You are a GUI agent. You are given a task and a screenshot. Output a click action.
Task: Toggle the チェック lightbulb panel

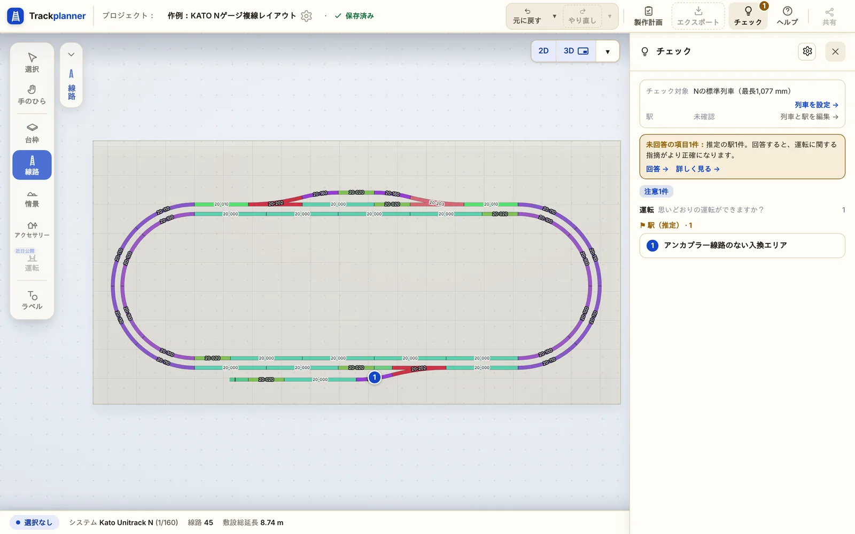point(748,16)
